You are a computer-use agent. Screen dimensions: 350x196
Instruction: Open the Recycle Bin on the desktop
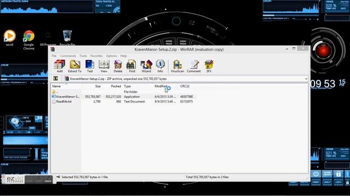pyautogui.click(x=67, y=38)
